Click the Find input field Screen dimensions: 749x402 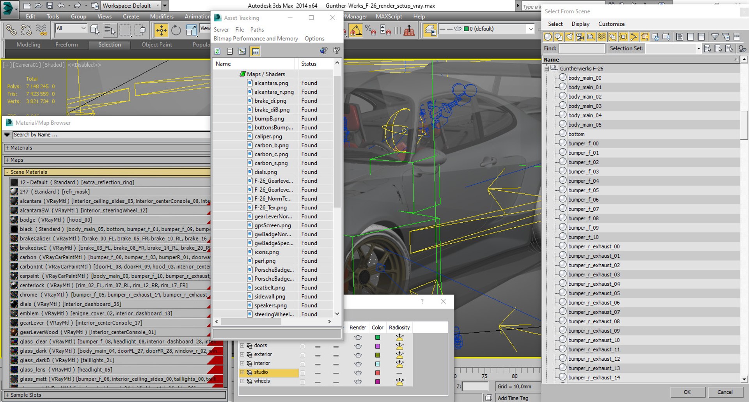coord(582,48)
